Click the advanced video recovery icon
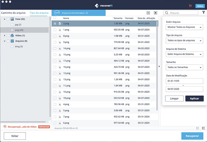This screenshot has height=142, width=207. point(5,127)
